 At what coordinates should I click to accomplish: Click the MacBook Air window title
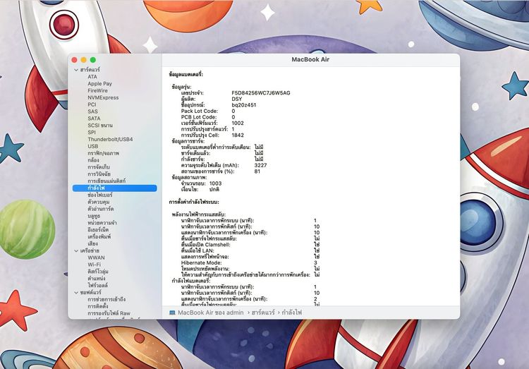pyautogui.click(x=310, y=59)
